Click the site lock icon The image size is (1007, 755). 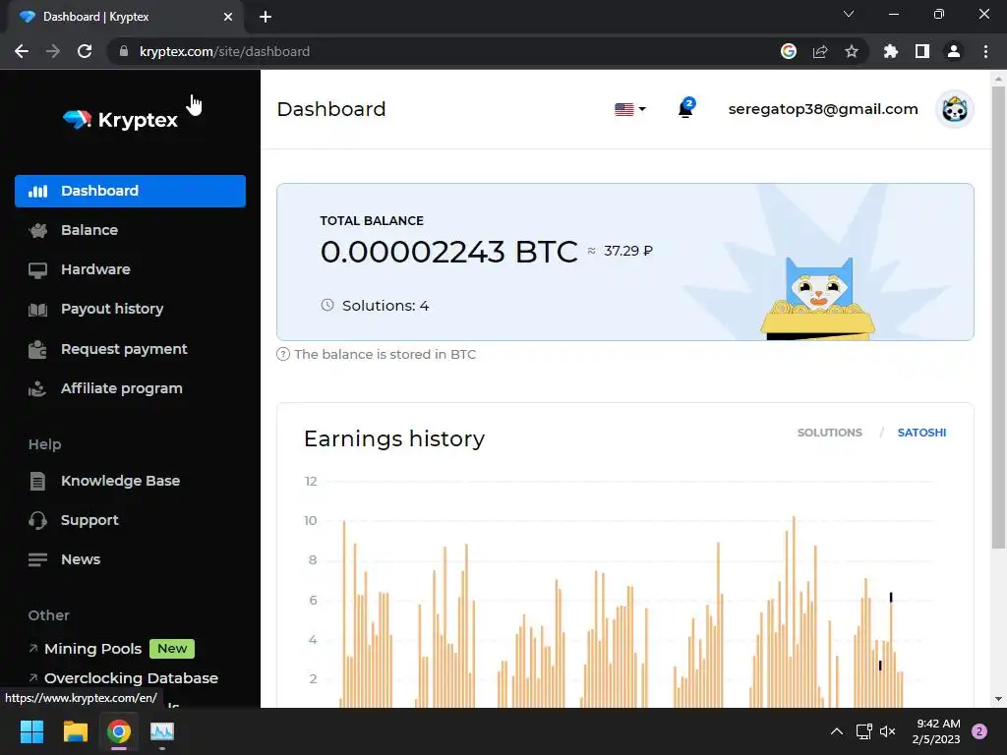[124, 51]
